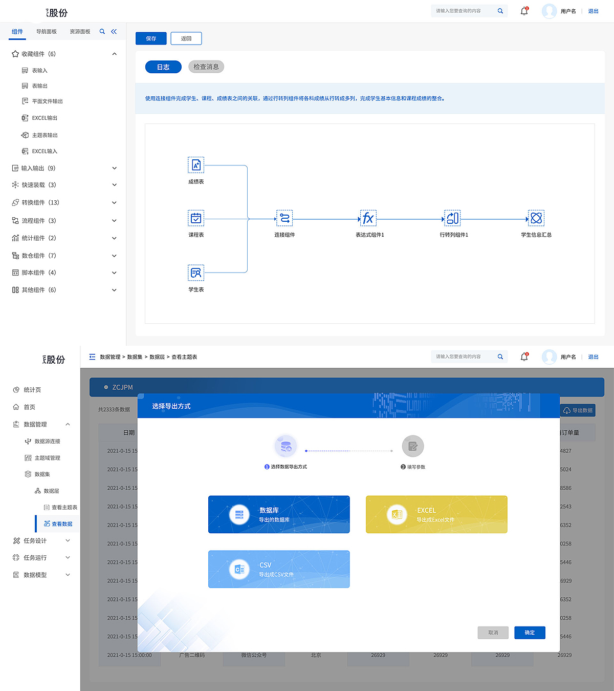Image resolution: width=614 pixels, height=691 pixels.
Task: Expand 脚本组件 (4) group
Action: coord(114,273)
